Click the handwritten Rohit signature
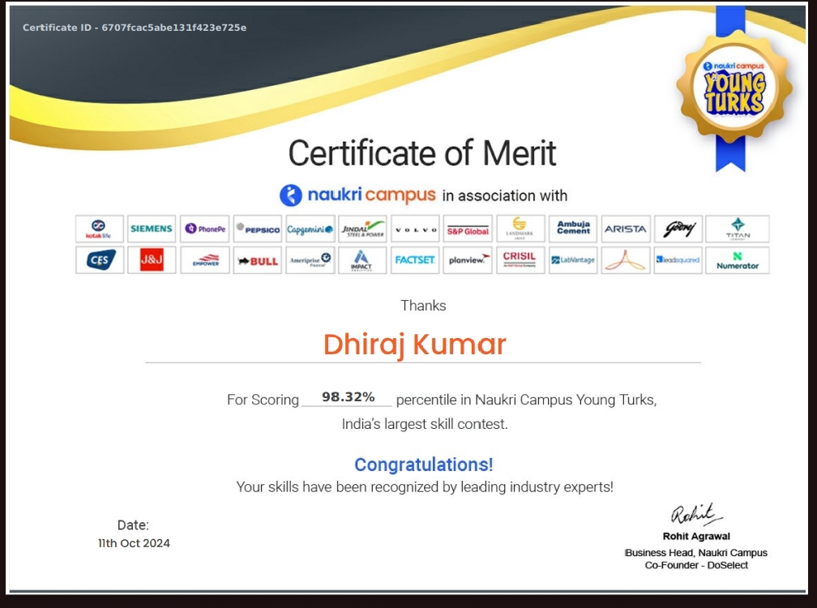 click(x=696, y=514)
